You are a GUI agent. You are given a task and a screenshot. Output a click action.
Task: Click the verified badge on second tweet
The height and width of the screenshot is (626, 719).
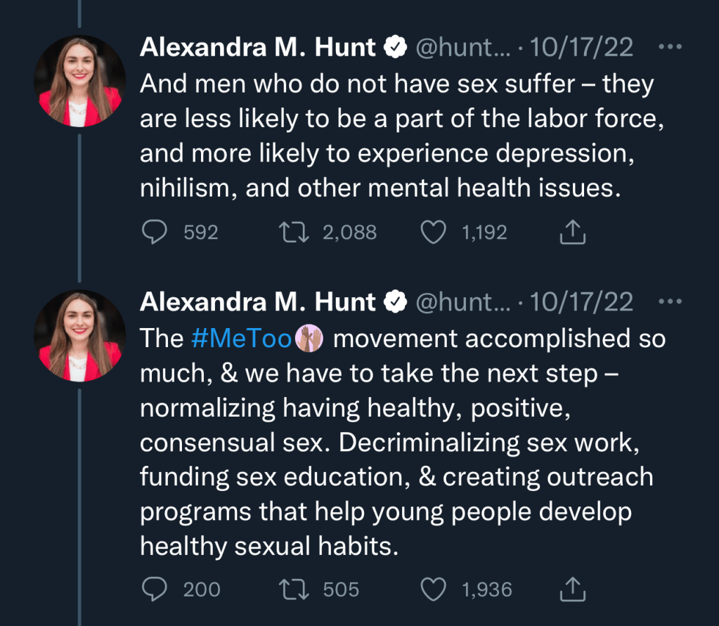click(x=396, y=302)
